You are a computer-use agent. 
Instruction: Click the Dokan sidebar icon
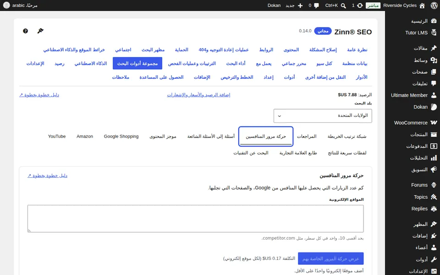[x=434, y=107]
